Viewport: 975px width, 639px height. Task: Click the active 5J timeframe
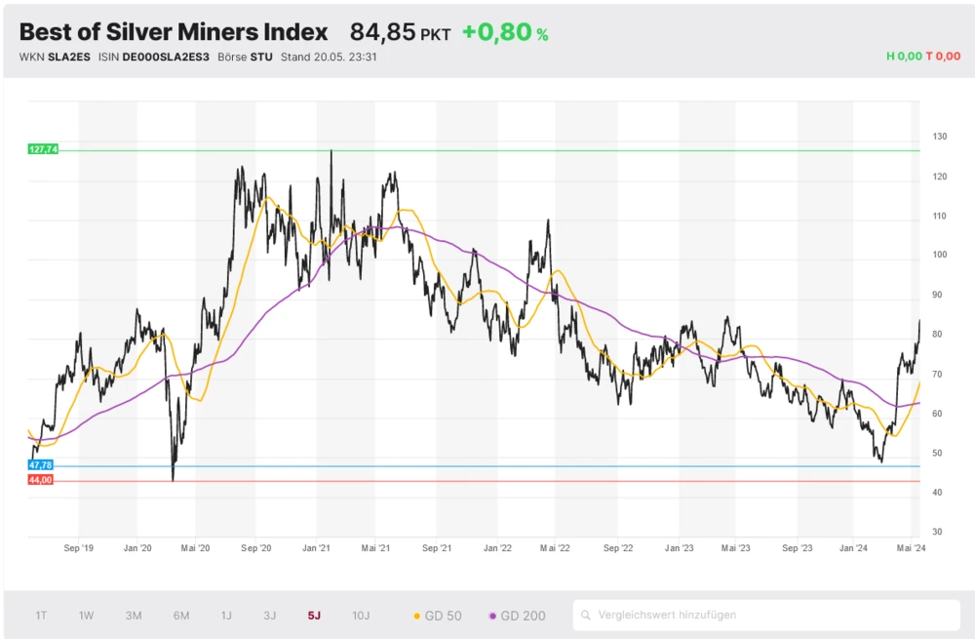(314, 615)
